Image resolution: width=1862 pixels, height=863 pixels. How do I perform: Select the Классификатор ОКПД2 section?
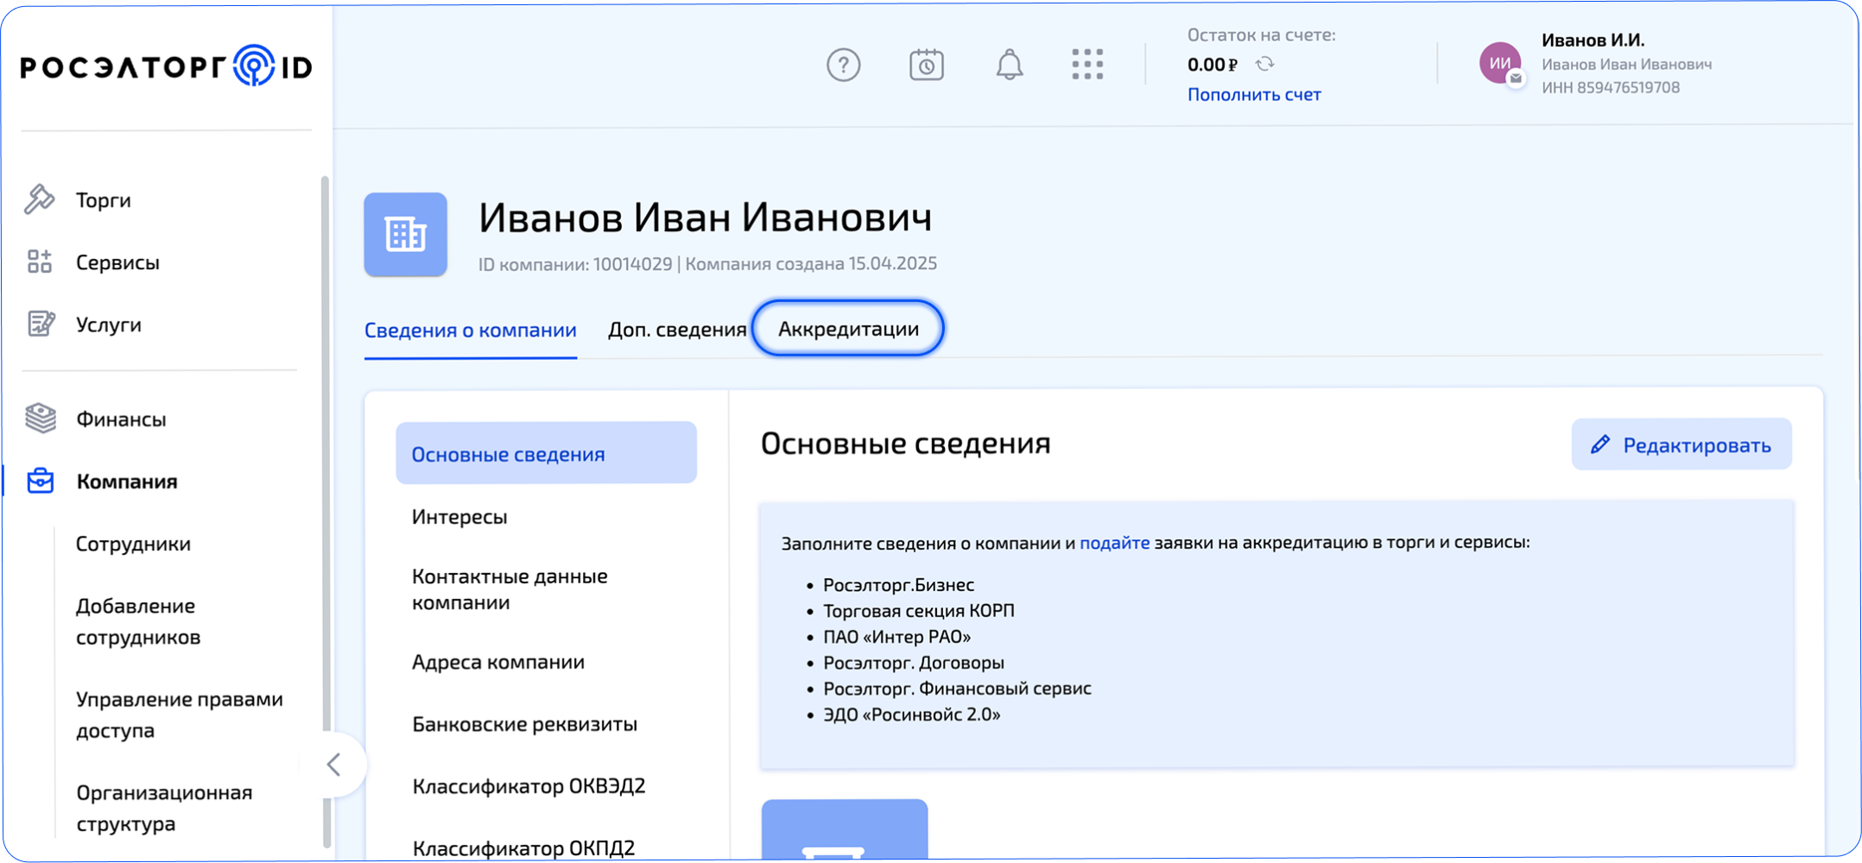pos(523,847)
